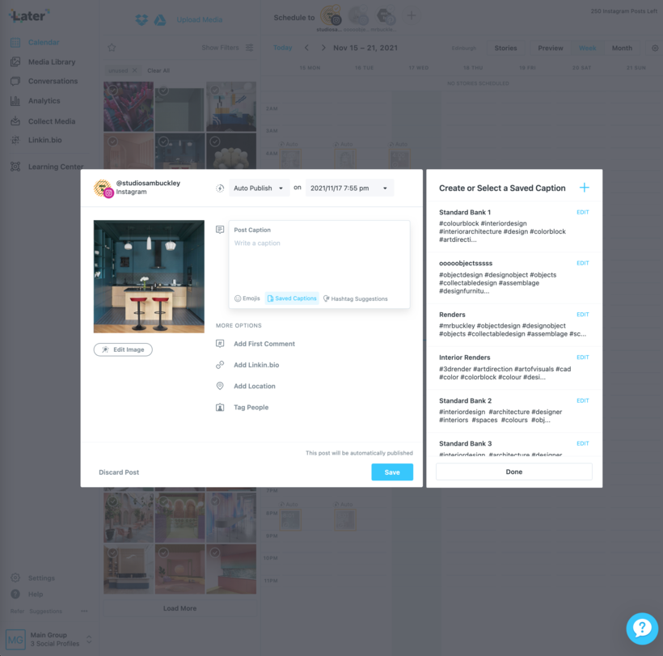Click the kitchen post image preview
Image resolution: width=663 pixels, height=656 pixels.
(149, 276)
